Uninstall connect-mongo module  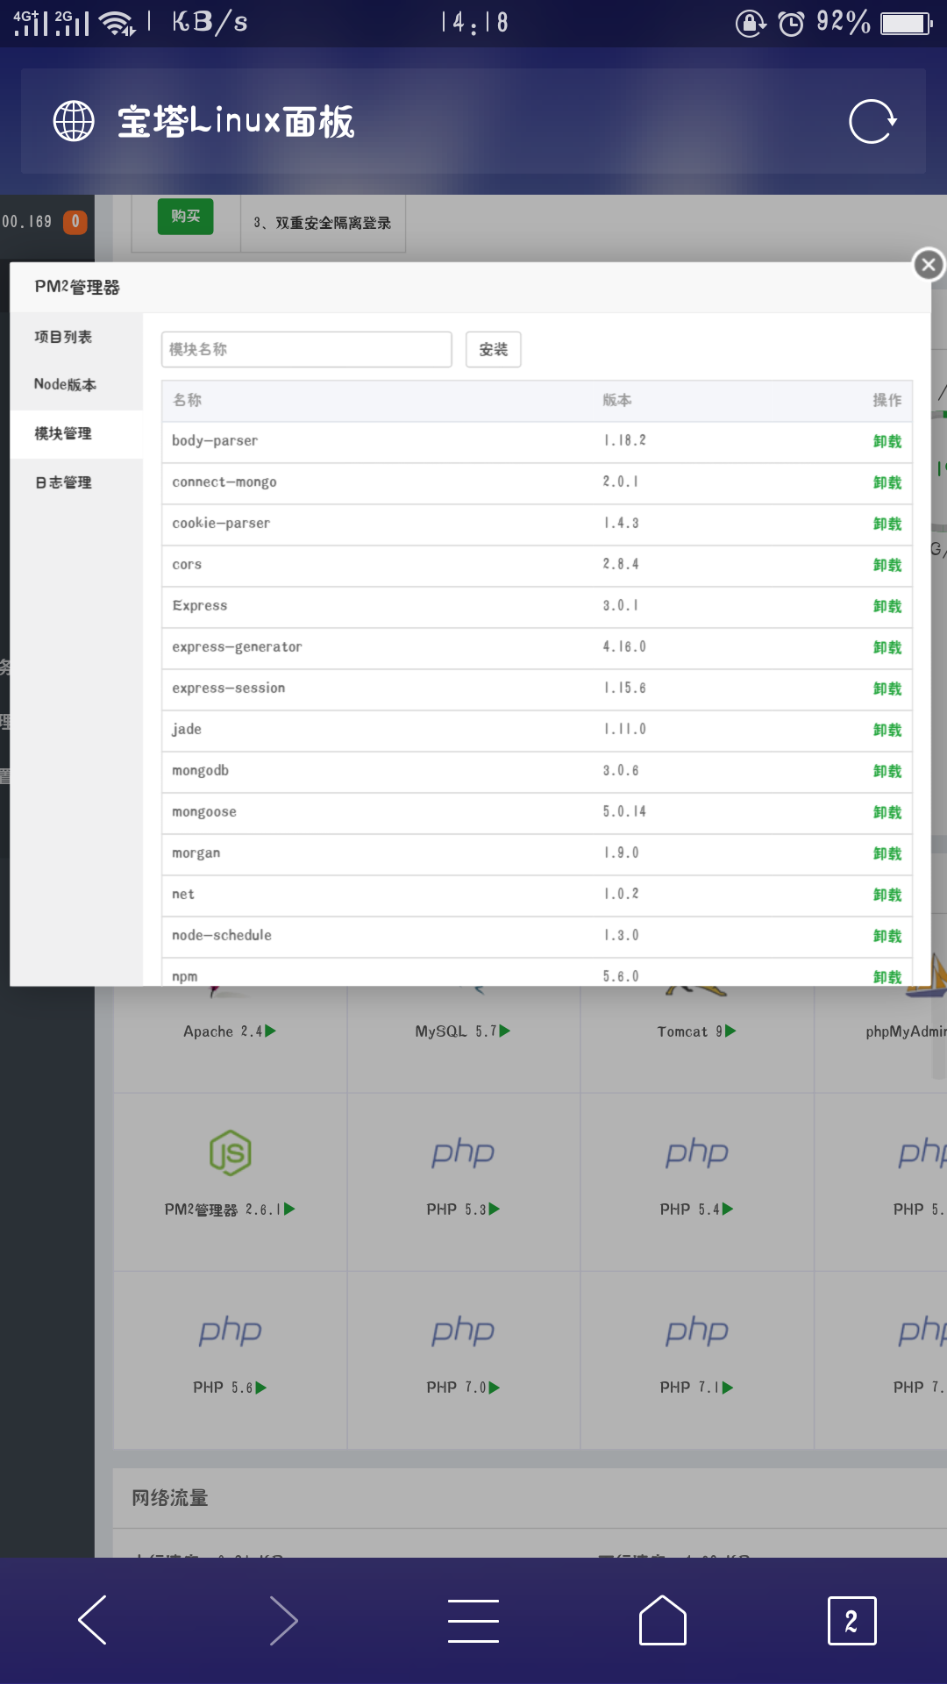click(887, 482)
